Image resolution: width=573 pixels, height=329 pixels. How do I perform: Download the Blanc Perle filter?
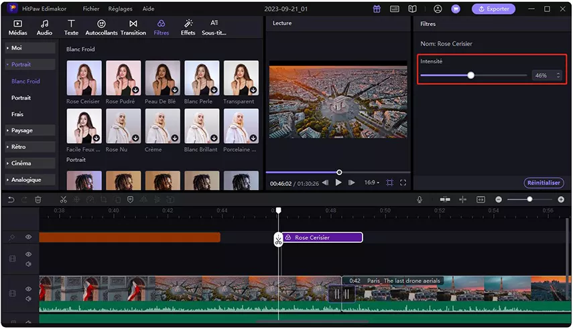click(x=214, y=90)
